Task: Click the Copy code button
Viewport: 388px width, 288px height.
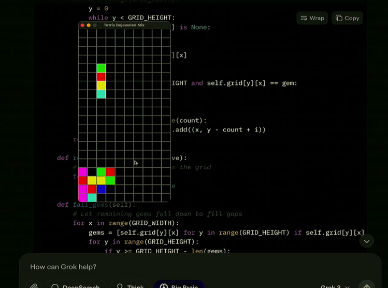Action: 347,18
